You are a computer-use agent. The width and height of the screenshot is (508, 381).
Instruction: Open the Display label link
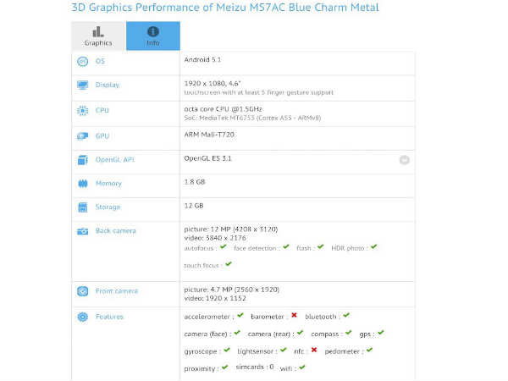point(108,85)
